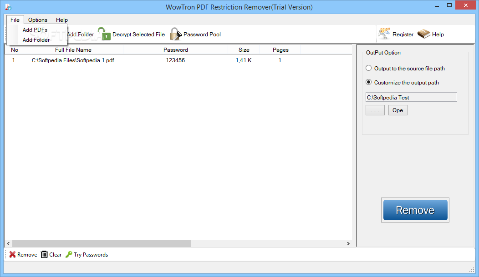Click the application icon in title bar

coord(8,7)
